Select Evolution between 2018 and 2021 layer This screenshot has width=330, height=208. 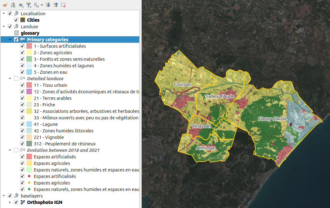pos(63,150)
